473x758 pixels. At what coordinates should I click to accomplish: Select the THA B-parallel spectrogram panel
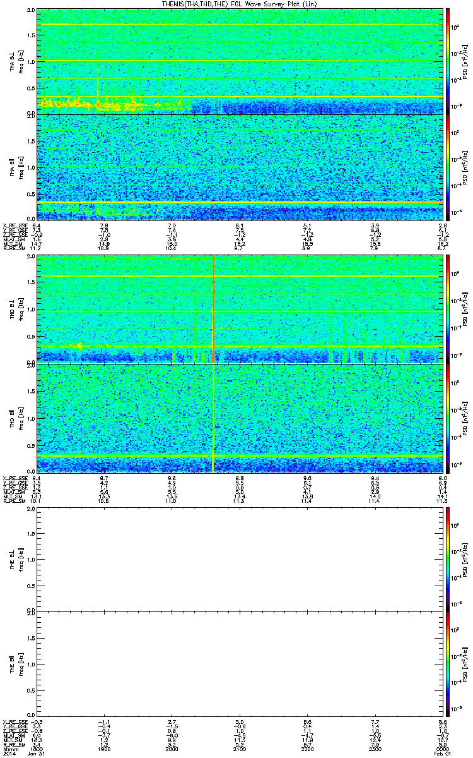click(x=239, y=167)
